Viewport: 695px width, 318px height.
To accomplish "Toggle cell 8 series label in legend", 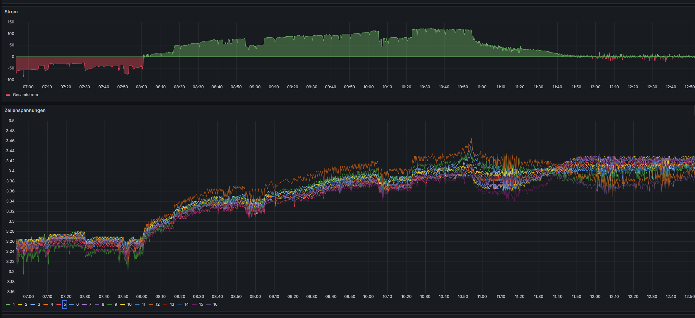I will [103, 304].
